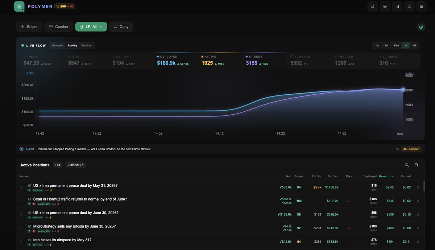Toggle the Eligible series card
435x250 pixels.
[x=398, y=61]
